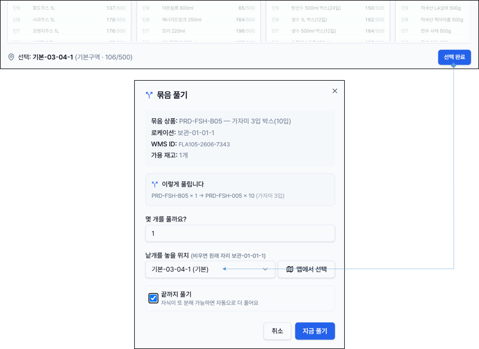
Task: Click the selected location text 기본-03-04-1
Action: click(x=53, y=57)
